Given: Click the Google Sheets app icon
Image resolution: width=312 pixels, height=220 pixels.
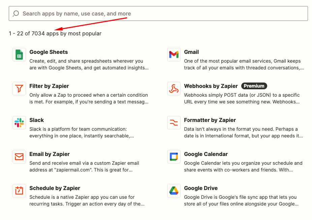Looking at the screenshot, I should point(19,55).
